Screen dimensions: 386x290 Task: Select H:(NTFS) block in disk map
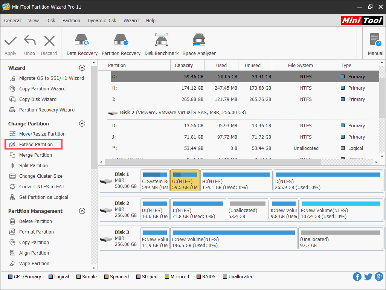tap(236, 180)
